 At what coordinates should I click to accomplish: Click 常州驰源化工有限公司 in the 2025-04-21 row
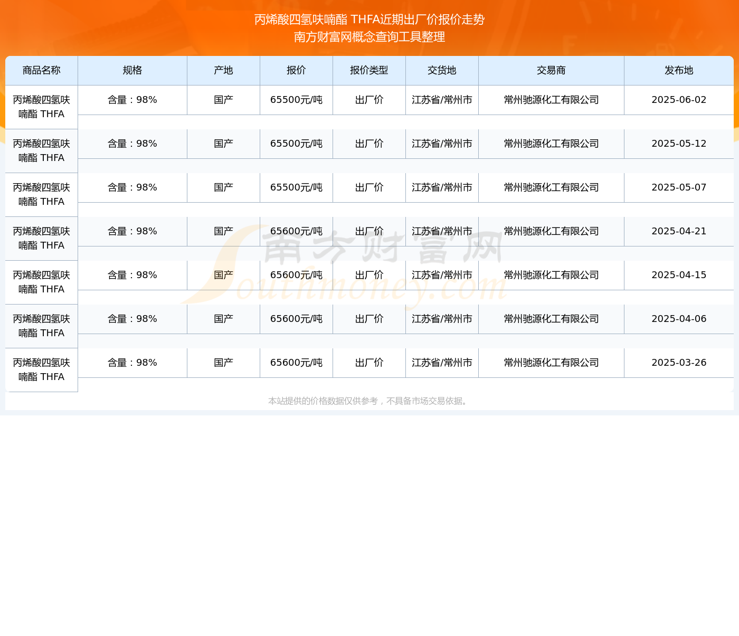[x=551, y=231]
